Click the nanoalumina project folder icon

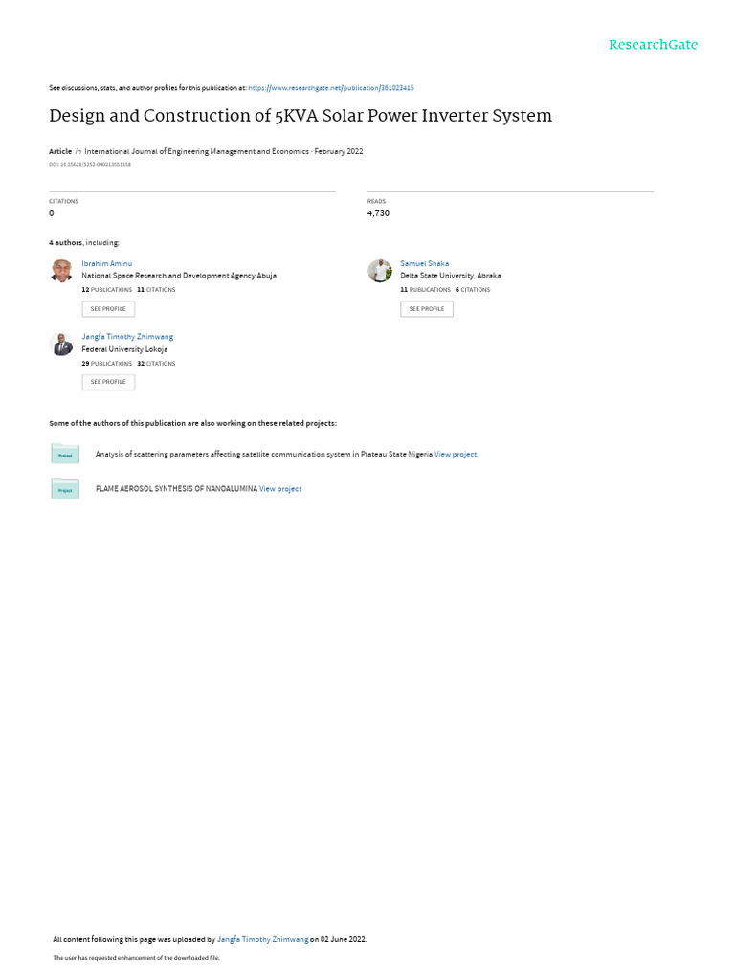click(65, 488)
